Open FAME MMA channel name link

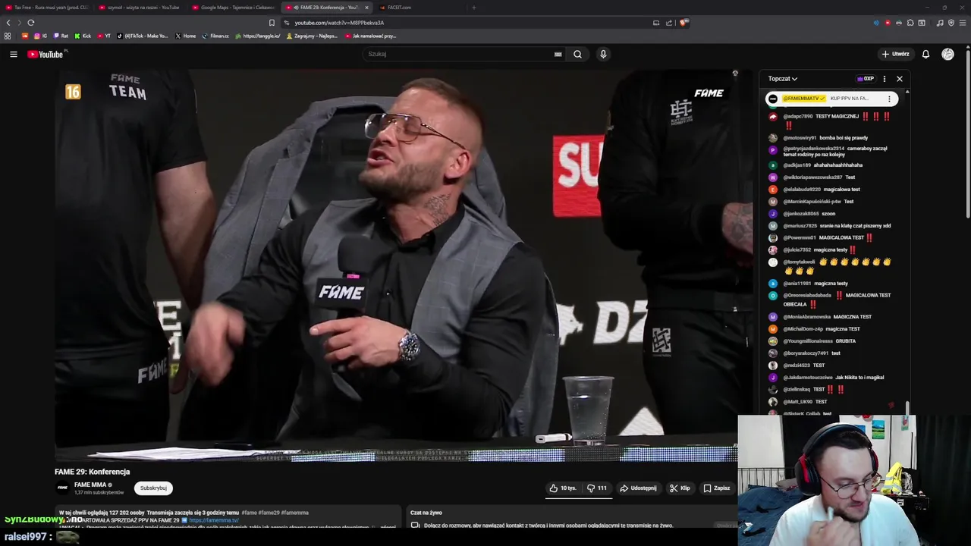tap(90, 485)
